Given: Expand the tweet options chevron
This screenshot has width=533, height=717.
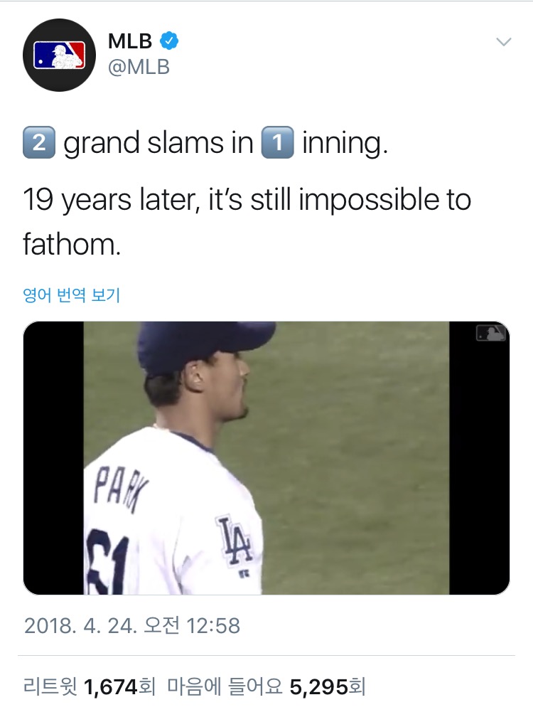Looking at the screenshot, I should click(x=503, y=42).
